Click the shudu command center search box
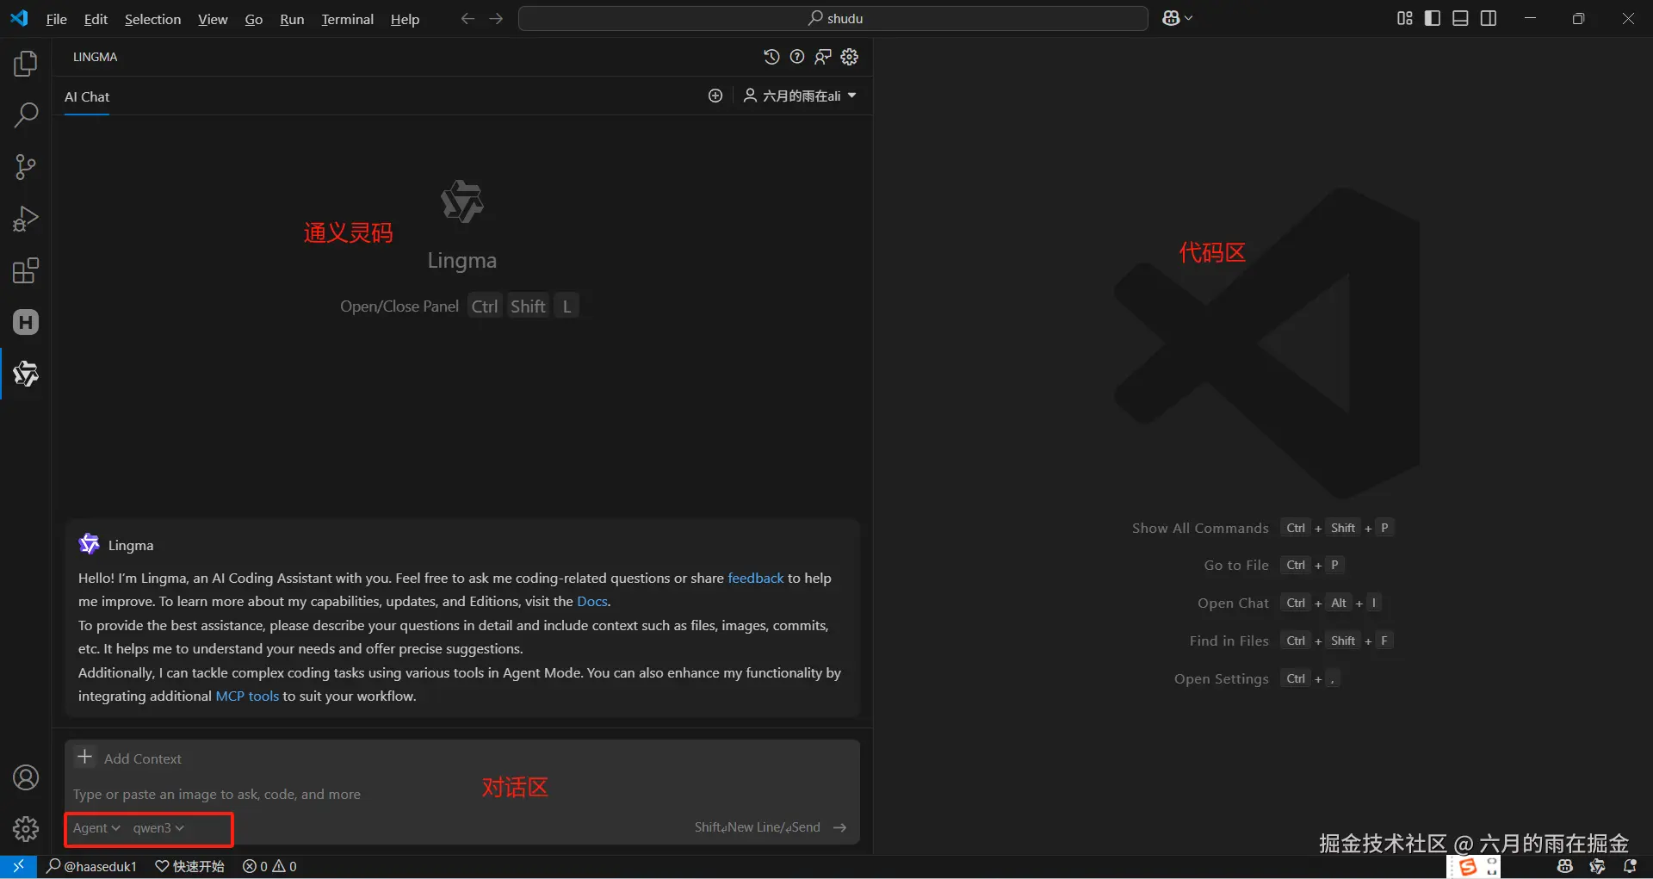Screen dimensions: 1653x879 click(833, 18)
